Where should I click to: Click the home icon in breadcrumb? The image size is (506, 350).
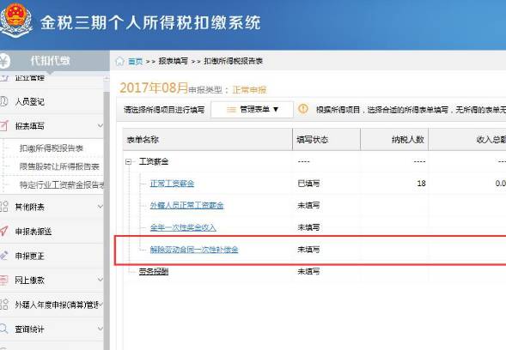click(119, 61)
